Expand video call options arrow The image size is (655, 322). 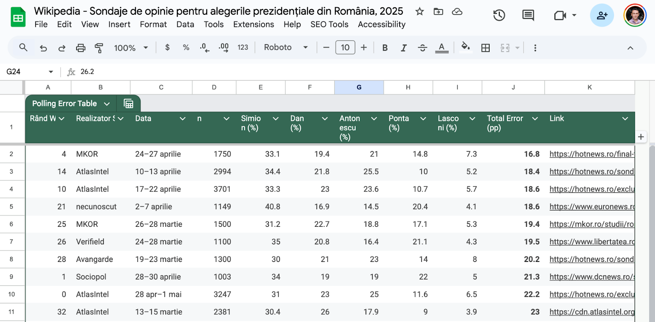click(574, 16)
